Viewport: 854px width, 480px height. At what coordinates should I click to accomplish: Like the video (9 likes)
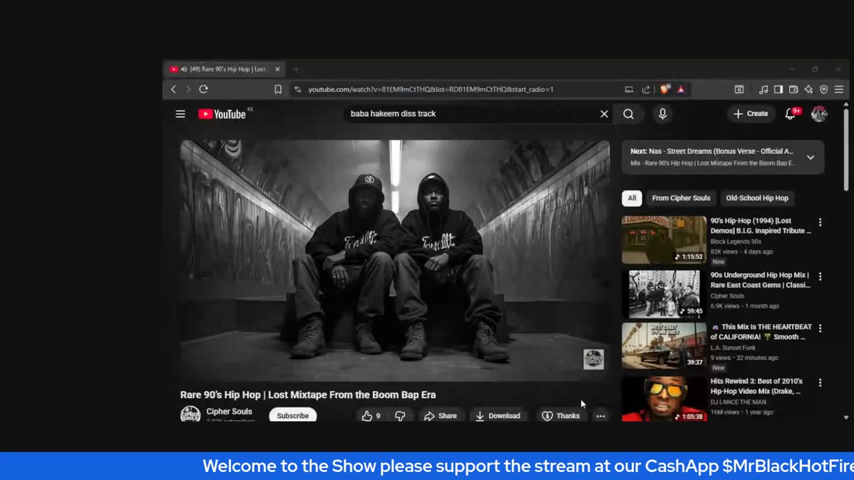coord(371,415)
